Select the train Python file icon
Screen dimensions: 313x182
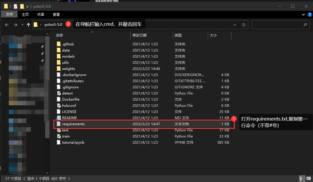(x=59, y=136)
